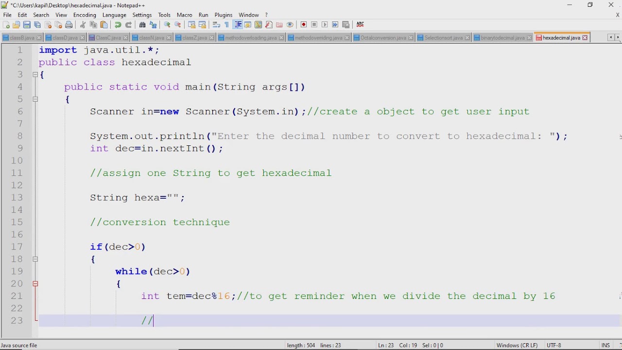Open the Replace dialog icon
Image resolution: width=622 pixels, height=350 pixels.
153,25
